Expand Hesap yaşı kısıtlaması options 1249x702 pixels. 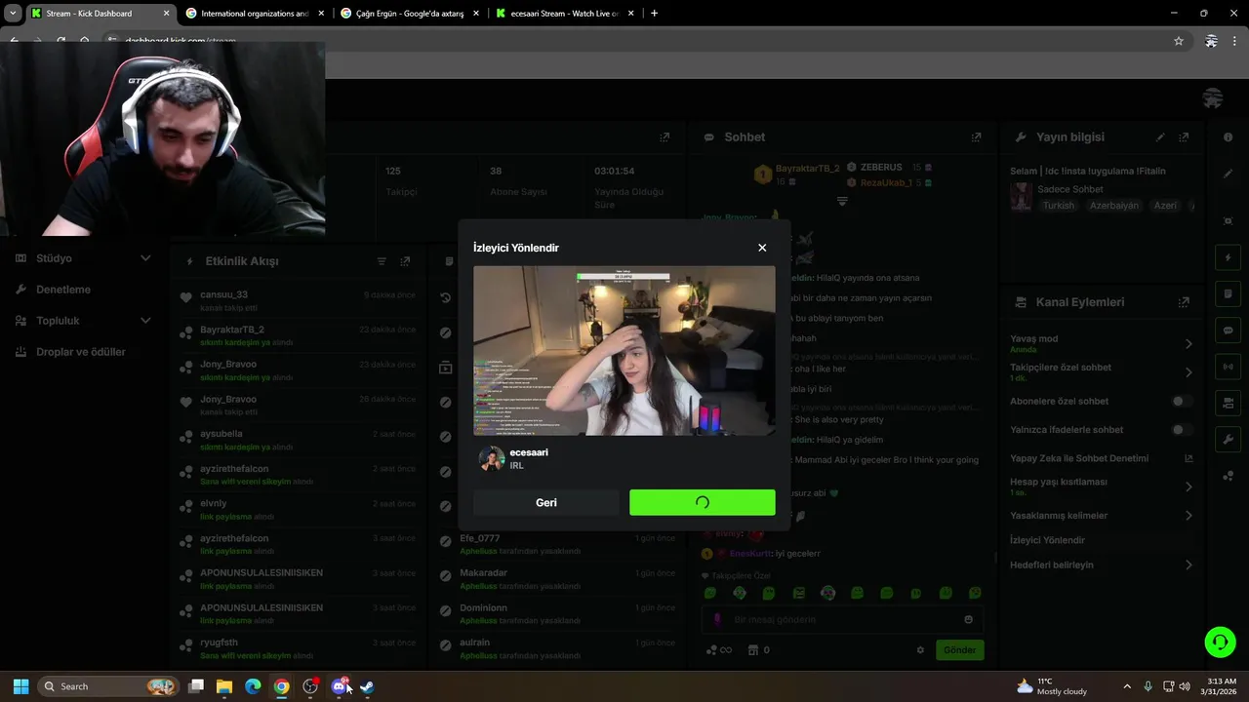point(1189,487)
